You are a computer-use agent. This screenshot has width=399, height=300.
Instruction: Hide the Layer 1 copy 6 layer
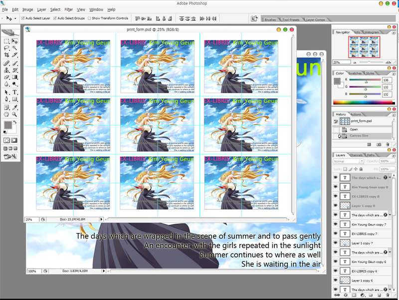click(335, 281)
